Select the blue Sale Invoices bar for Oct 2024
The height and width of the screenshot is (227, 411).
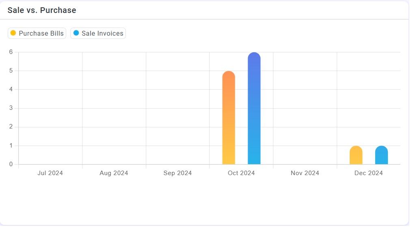[254, 109]
